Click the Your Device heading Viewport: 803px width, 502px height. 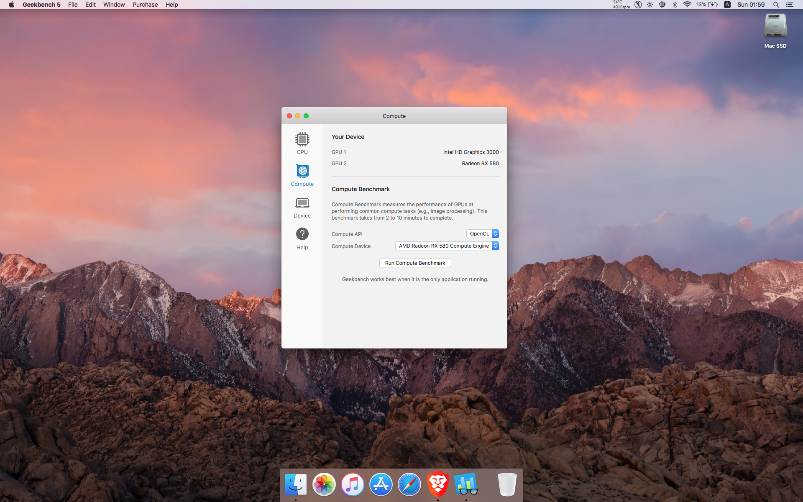pyautogui.click(x=348, y=137)
